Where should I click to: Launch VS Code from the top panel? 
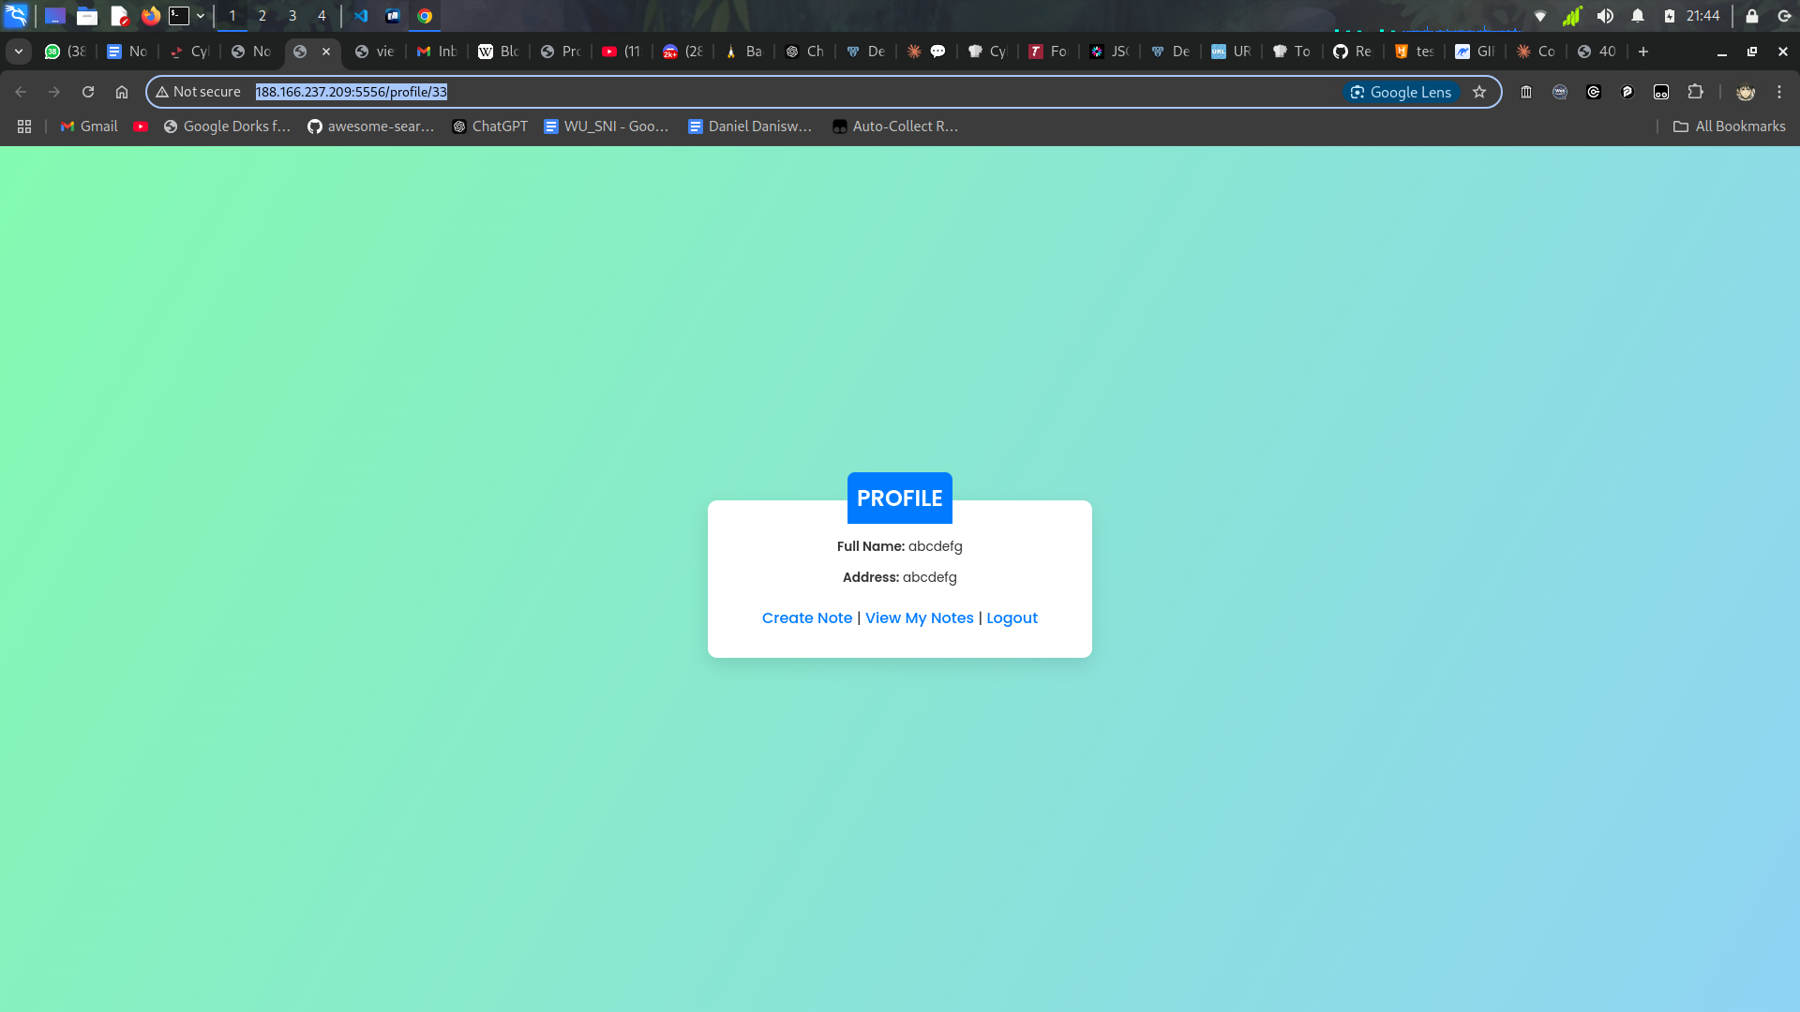tap(361, 16)
